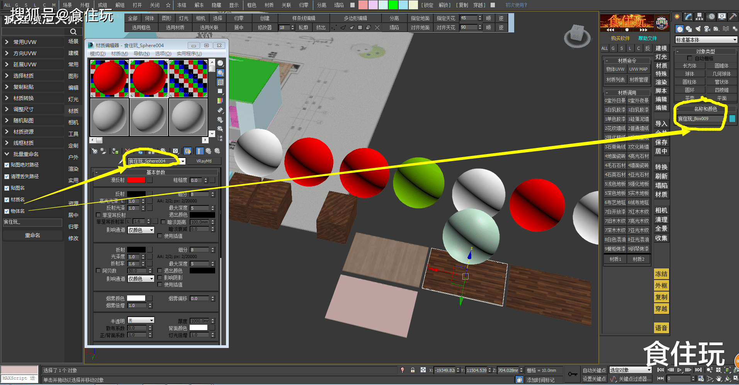Open the 帮助文件 link

pos(647,38)
